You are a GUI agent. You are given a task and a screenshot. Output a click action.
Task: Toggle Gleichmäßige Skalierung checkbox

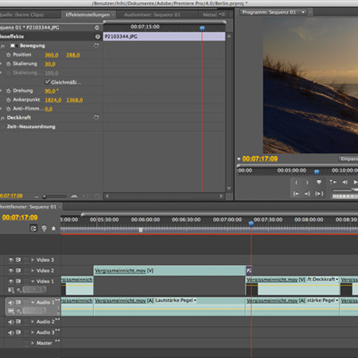coord(47,82)
